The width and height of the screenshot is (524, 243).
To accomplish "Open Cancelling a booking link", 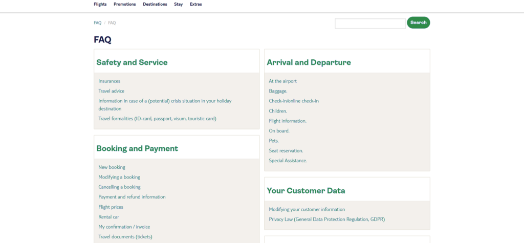I will click(119, 187).
